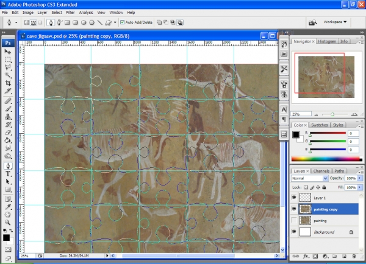Image resolution: width=366 pixels, height=264 pixels.
Task: Select the Clone Stamp tool
Action: 8,117
